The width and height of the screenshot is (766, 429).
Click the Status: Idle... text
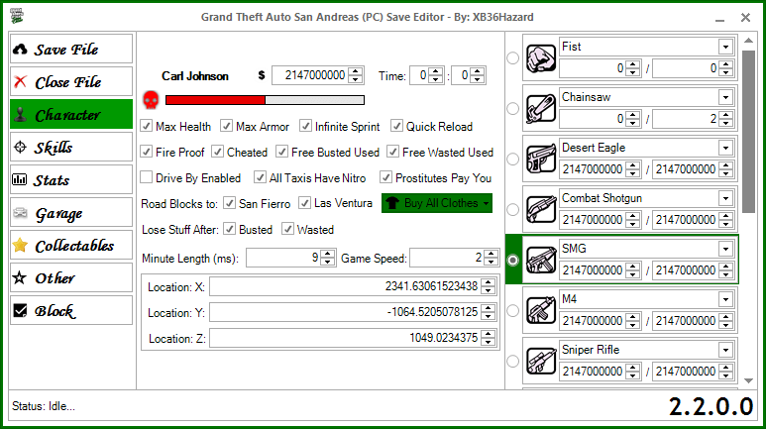point(44,406)
